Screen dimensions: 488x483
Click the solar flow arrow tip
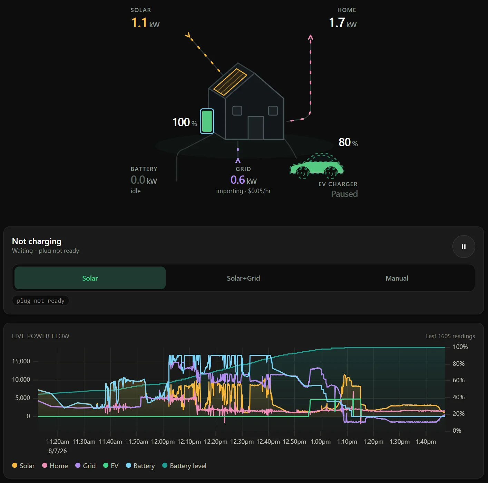[x=188, y=35]
